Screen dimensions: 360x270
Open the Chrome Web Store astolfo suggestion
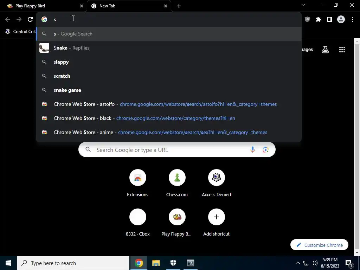point(169,104)
